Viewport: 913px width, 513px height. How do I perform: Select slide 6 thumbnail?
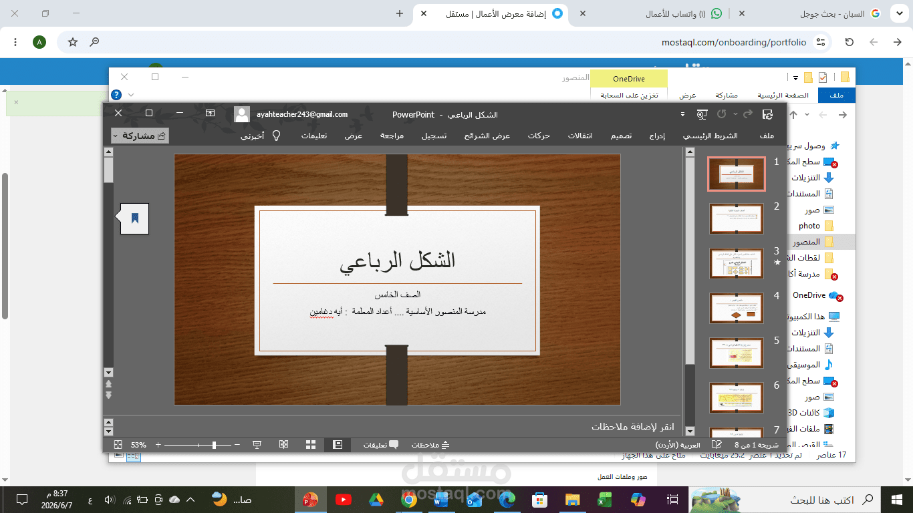[736, 397]
